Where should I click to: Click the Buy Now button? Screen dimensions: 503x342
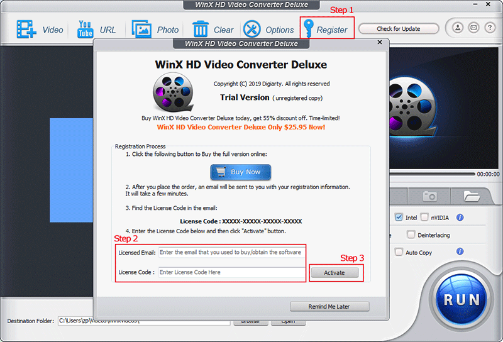(x=241, y=172)
